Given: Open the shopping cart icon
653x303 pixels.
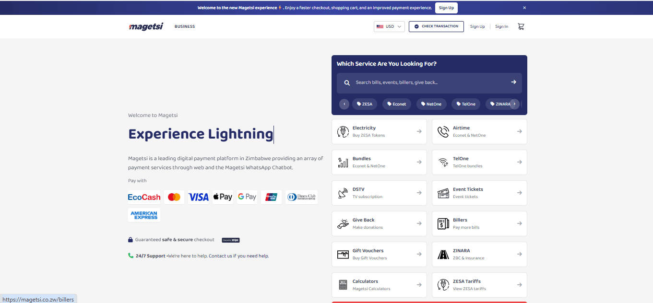Looking at the screenshot, I should point(521,26).
